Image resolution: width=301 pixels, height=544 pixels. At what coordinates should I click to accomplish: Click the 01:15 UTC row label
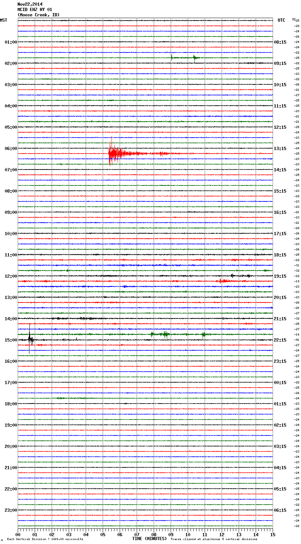[x=280, y=404]
